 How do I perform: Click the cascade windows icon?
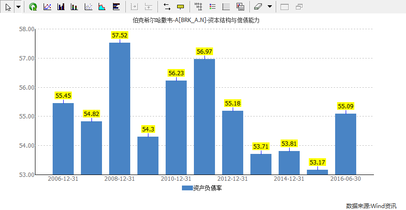[x=299, y=7]
